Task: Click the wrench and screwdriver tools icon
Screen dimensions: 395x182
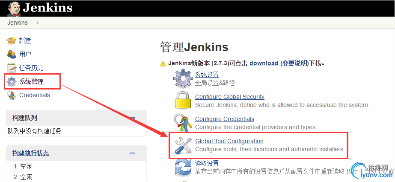Action: tap(183, 145)
